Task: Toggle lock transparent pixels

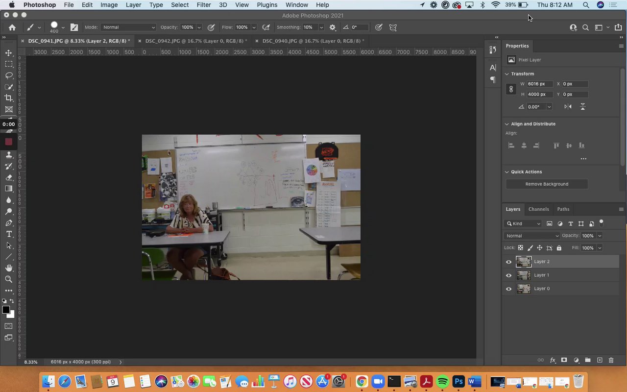Action: tap(520, 248)
